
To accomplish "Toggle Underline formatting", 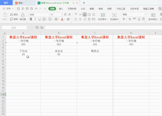I will click(x=39, y=19).
